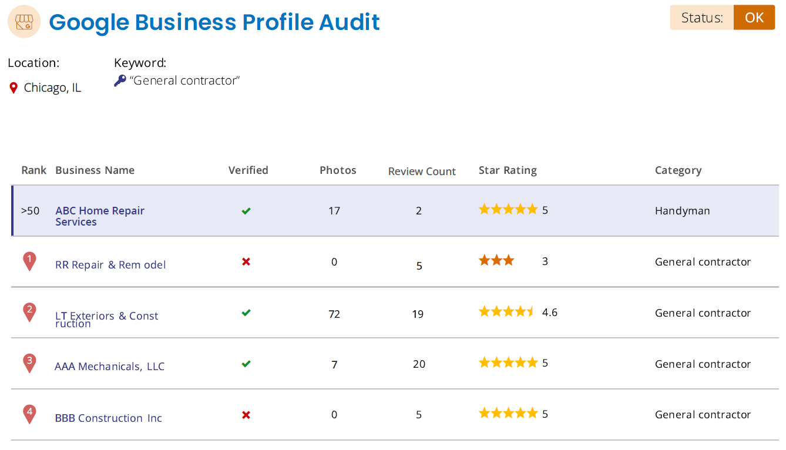
Task: Click green verified checkmark for AAA Mechanicals
Action: point(246,364)
